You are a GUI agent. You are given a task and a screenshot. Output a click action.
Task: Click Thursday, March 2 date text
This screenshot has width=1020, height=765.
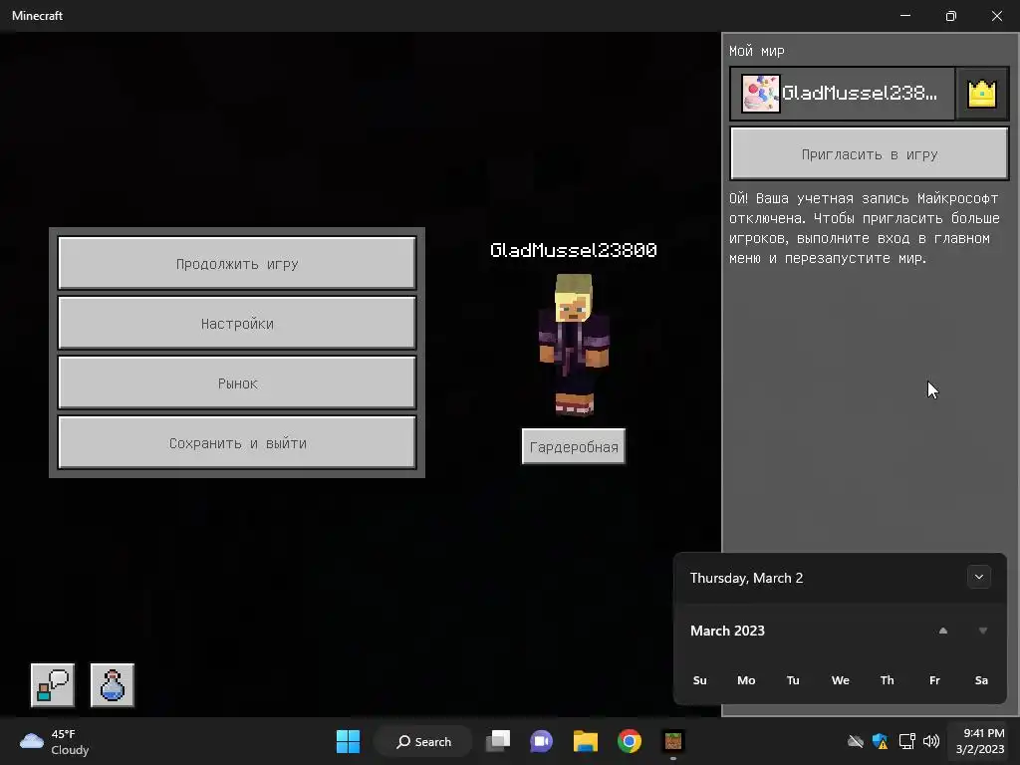(x=746, y=578)
